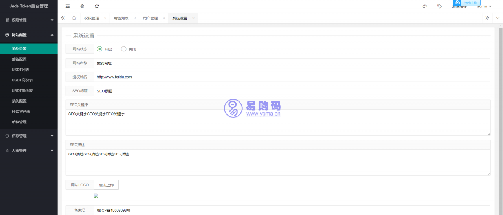503x215 pixels.
Task: Click the 清除缓存 link
Action: coord(459,7)
